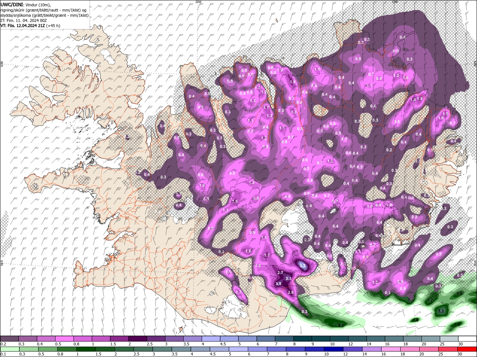This screenshot has height=357, width=477.
Task: Click the '3.5' value in the dark purple snow core
Action: [x=278, y=284]
